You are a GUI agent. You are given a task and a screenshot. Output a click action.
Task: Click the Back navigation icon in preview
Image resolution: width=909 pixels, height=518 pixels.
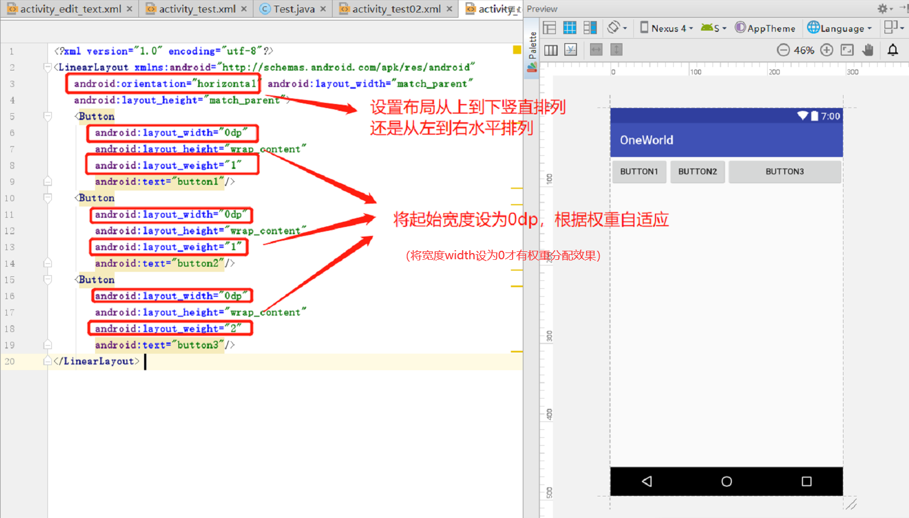(x=647, y=482)
